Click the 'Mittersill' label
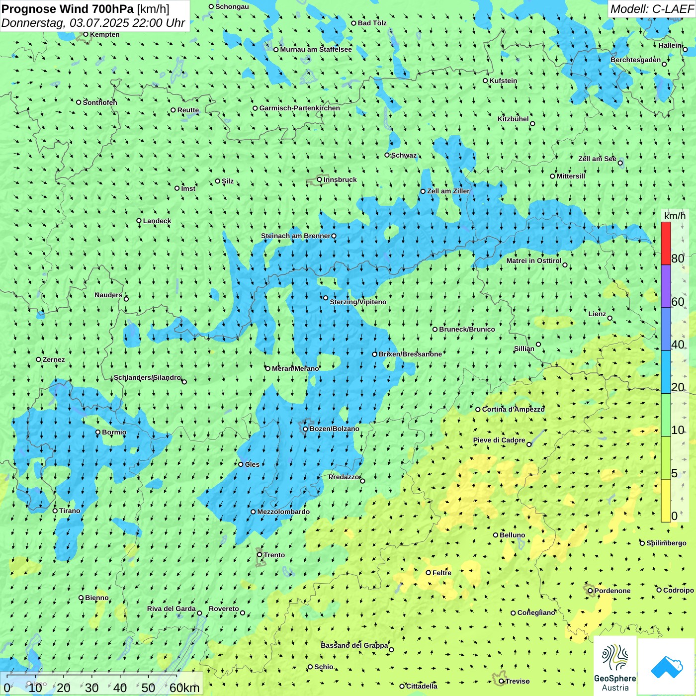The height and width of the screenshot is (696, 696). [x=571, y=176]
